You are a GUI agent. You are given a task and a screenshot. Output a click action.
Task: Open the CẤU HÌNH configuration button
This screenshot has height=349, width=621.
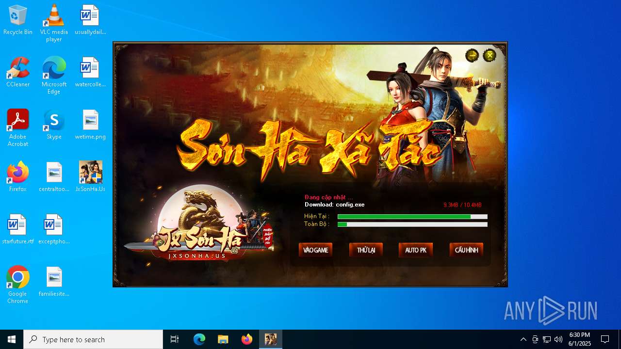(x=466, y=250)
